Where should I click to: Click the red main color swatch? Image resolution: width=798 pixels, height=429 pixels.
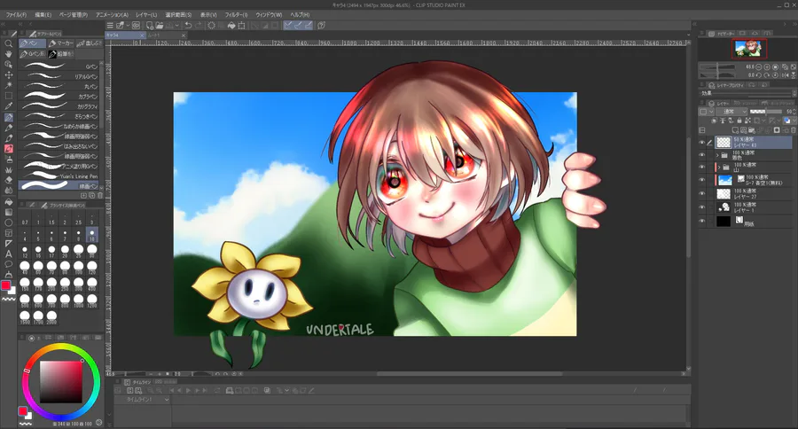click(x=5, y=285)
